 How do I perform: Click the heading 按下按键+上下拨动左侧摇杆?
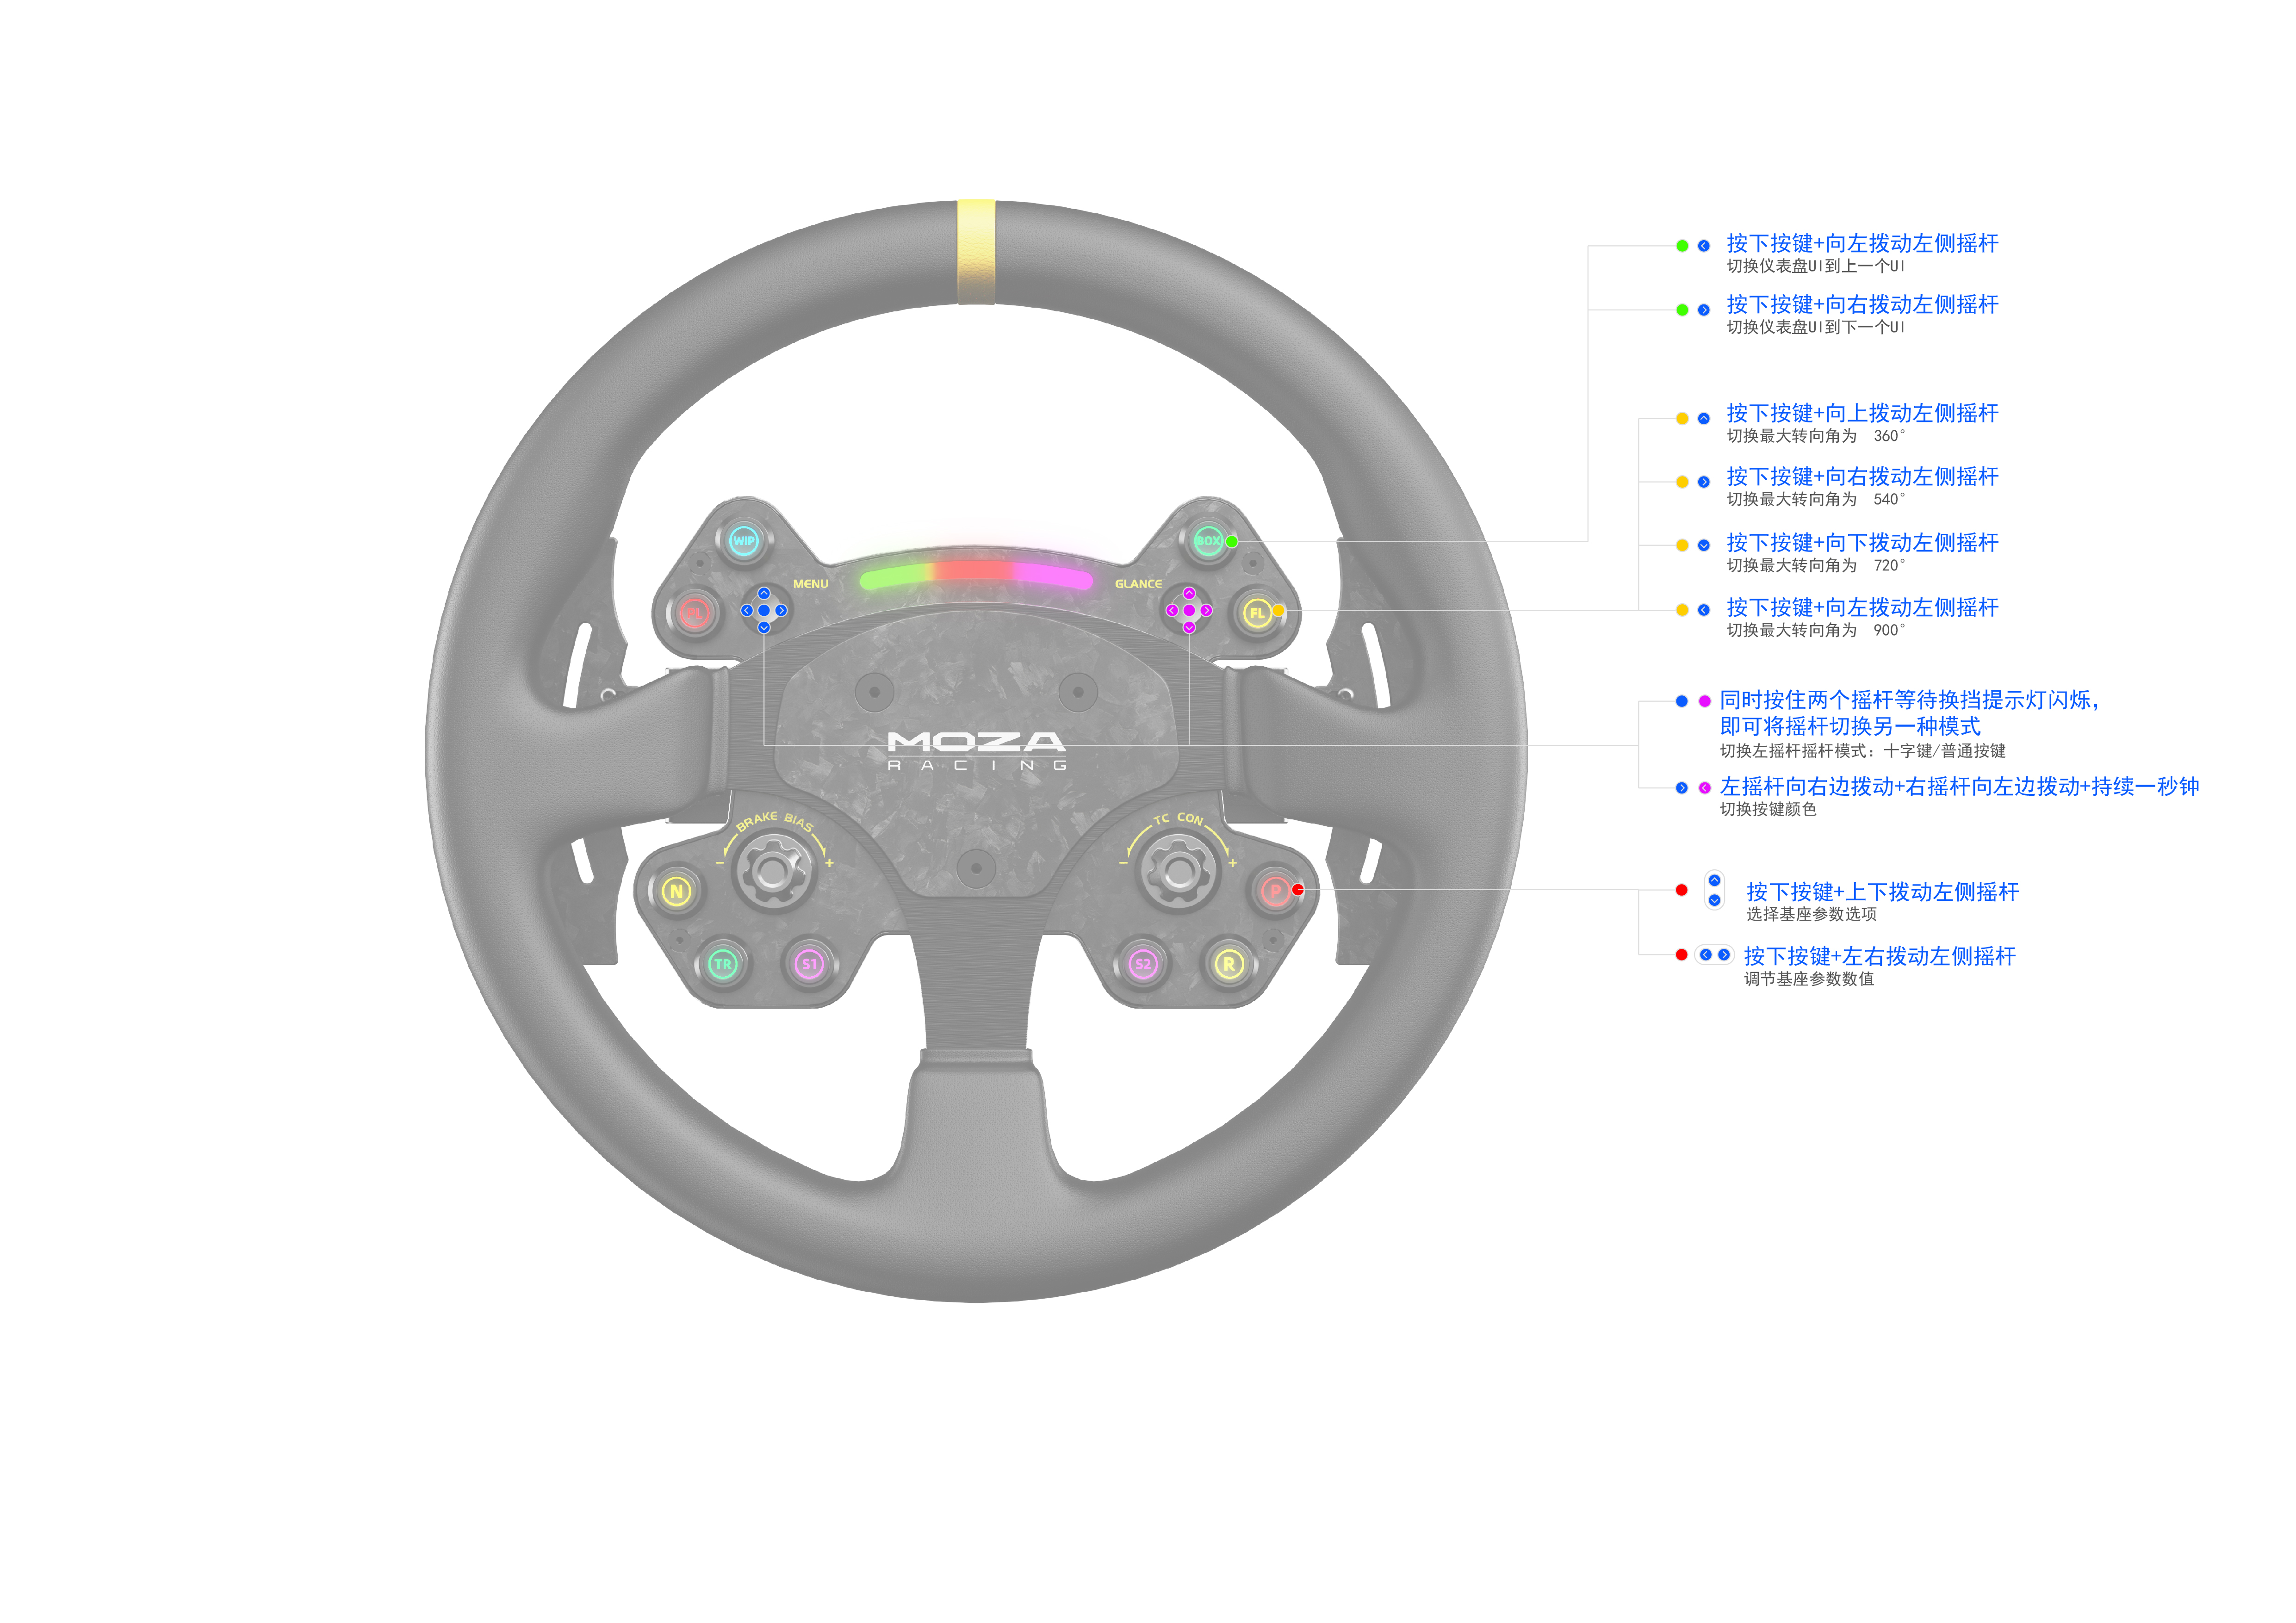click(1883, 892)
